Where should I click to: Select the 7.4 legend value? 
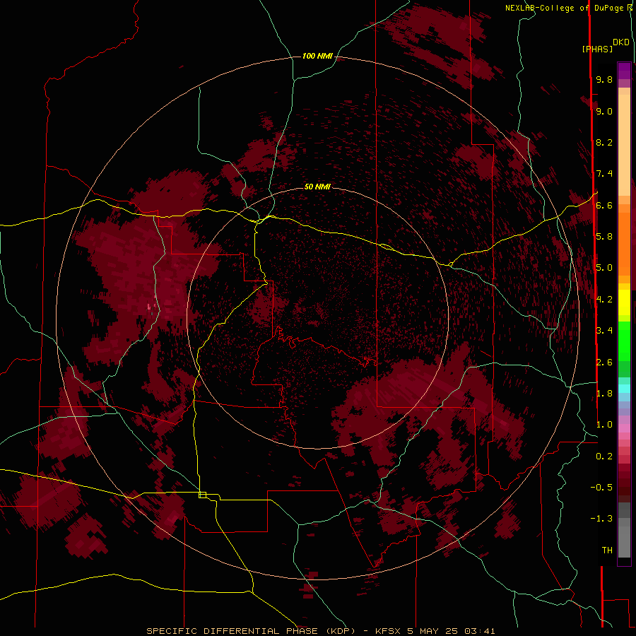pos(604,174)
